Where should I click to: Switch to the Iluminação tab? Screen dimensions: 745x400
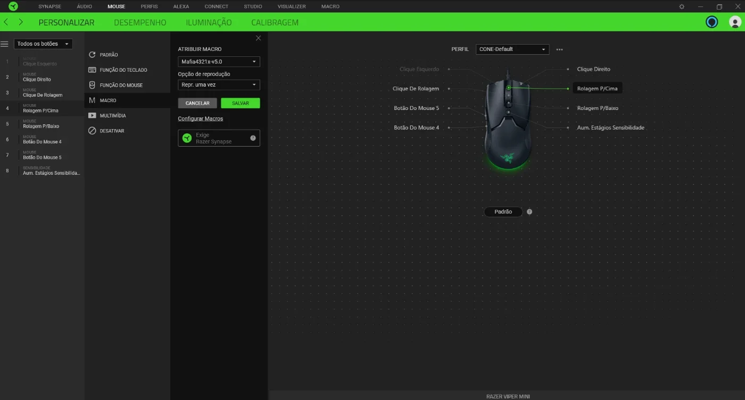point(209,22)
